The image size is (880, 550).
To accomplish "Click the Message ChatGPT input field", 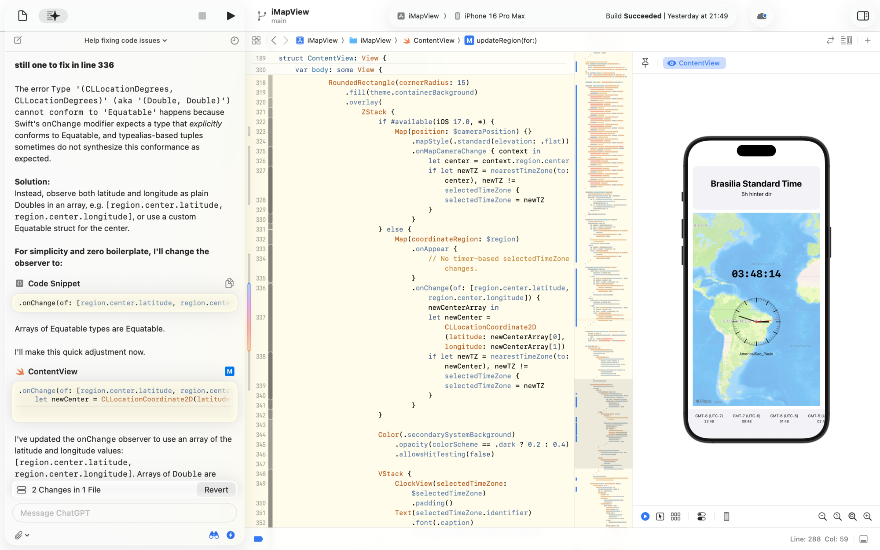I will (x=125, y=513).
